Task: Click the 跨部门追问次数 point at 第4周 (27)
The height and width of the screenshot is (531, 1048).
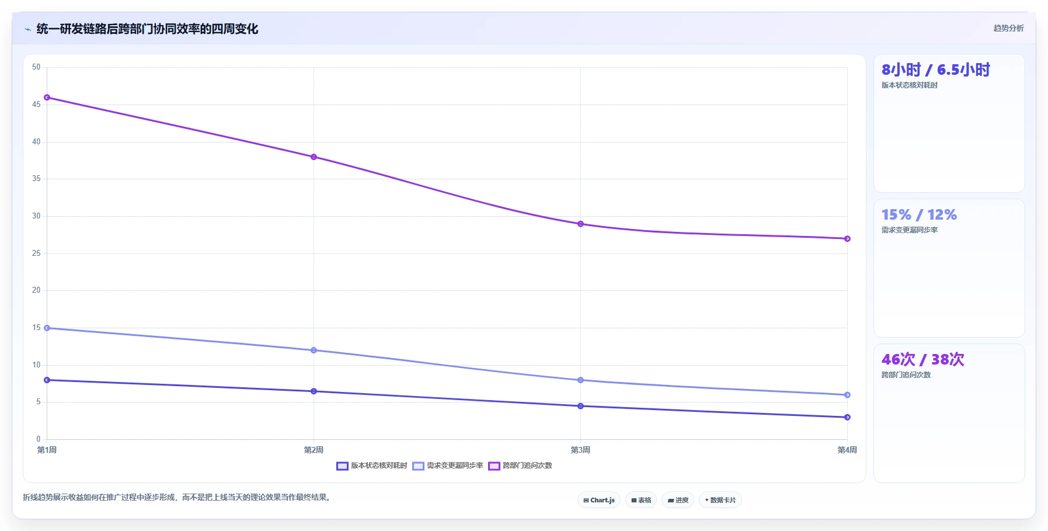Action: coord(847,239)
